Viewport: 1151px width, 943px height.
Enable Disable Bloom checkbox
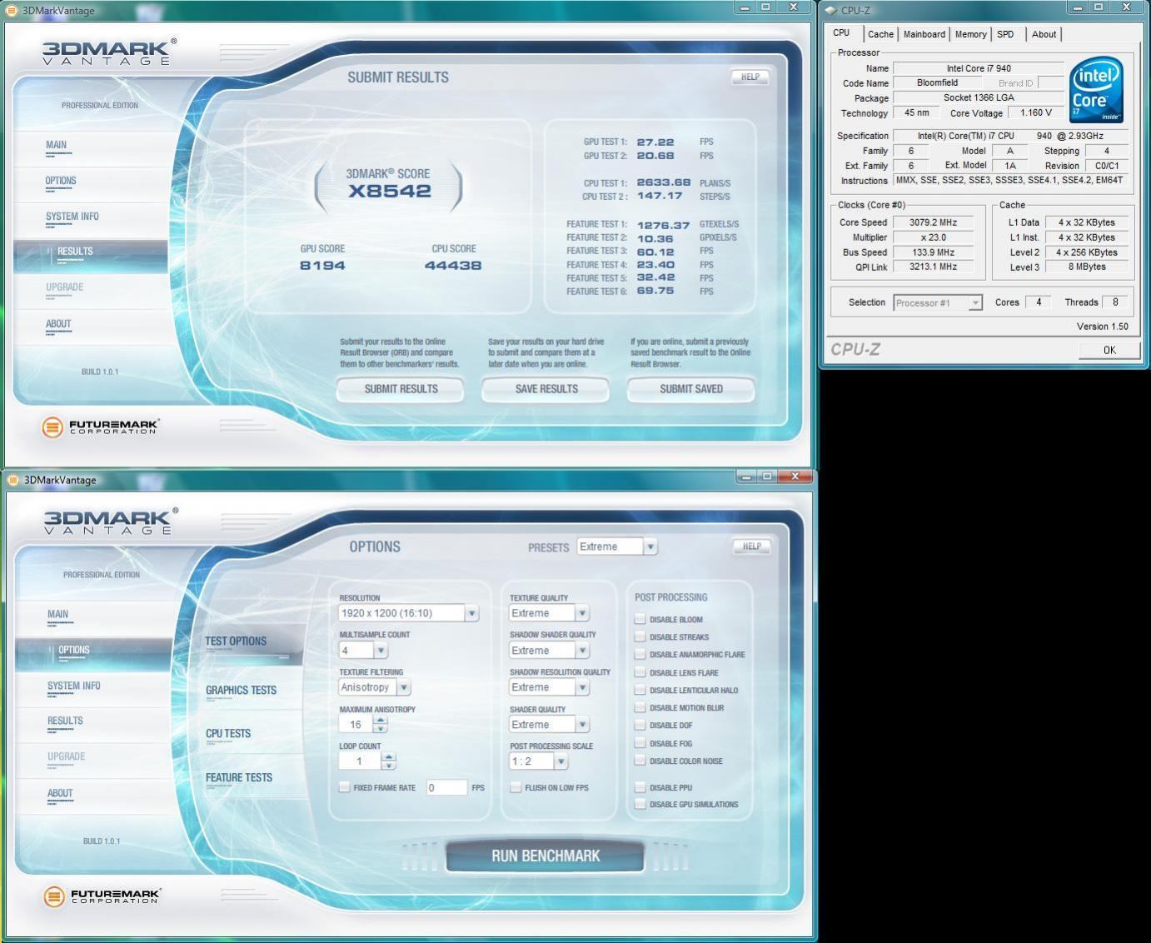pyautogui.click(x=640, y=619)
